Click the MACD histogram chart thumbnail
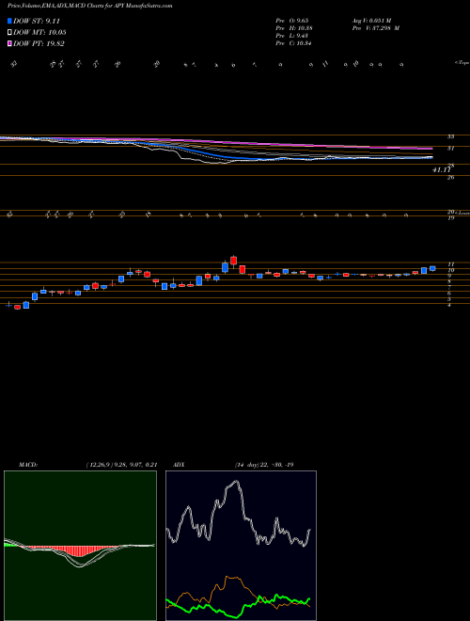The height and width of the screenshot is (621, 470). tap(80, 546)
